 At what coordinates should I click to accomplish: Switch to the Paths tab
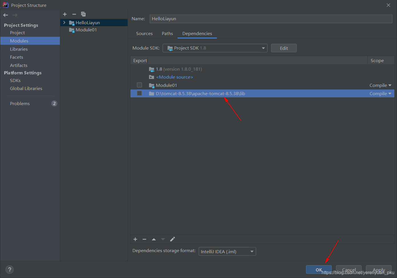point(167,34)
